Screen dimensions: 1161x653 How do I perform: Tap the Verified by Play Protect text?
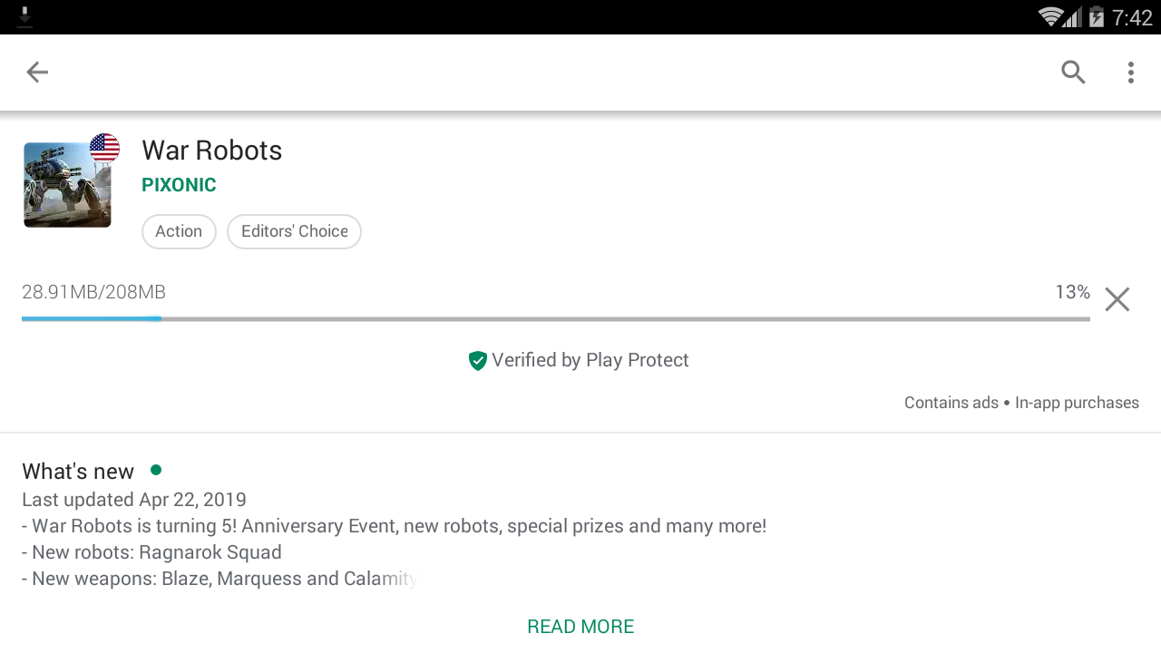coord(590,360)
